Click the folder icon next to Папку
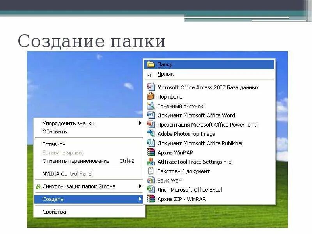The height and width of the screenshot is (234, 312). click(x=151, y=64)
